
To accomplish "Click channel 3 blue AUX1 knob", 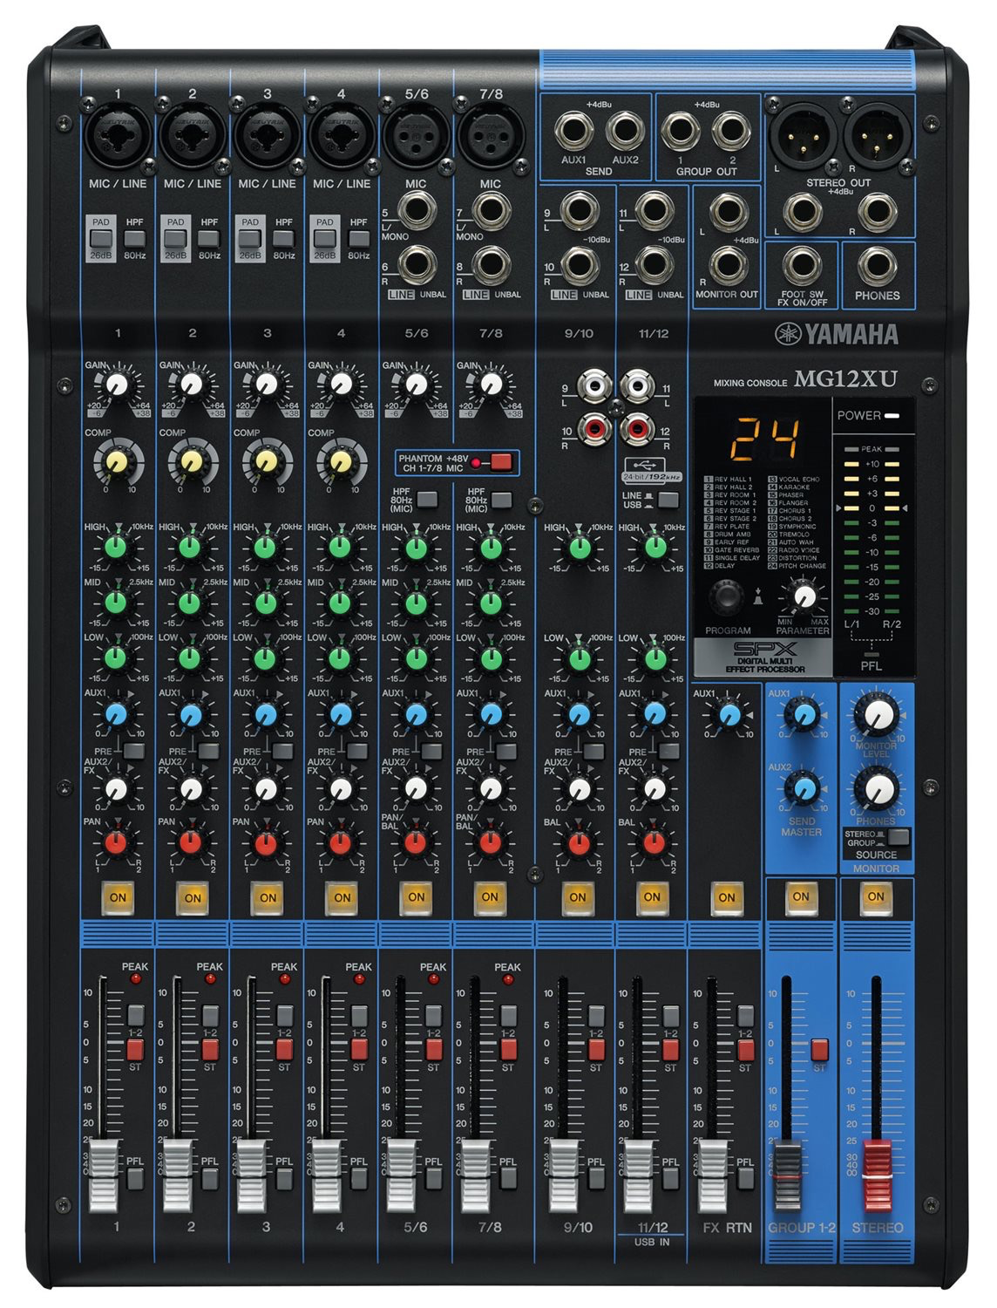I will [265, 715].
